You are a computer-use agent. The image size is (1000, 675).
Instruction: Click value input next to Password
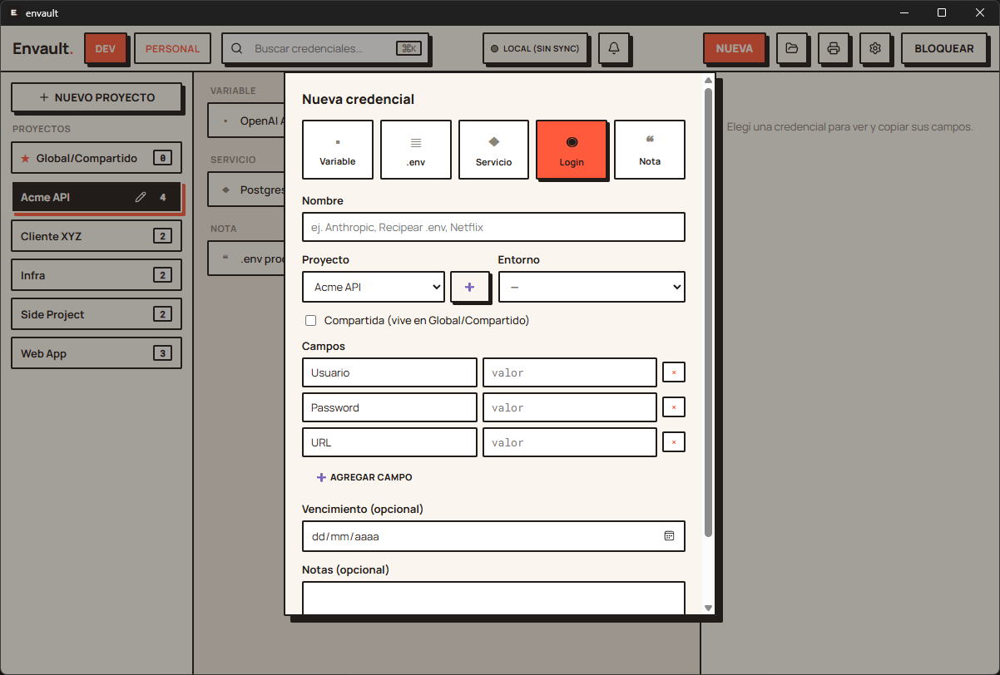pyautogui.click(x=570, y=407)
